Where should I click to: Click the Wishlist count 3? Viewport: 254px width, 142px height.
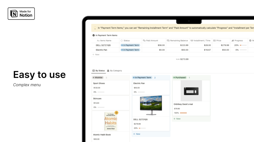coord(106,78)
